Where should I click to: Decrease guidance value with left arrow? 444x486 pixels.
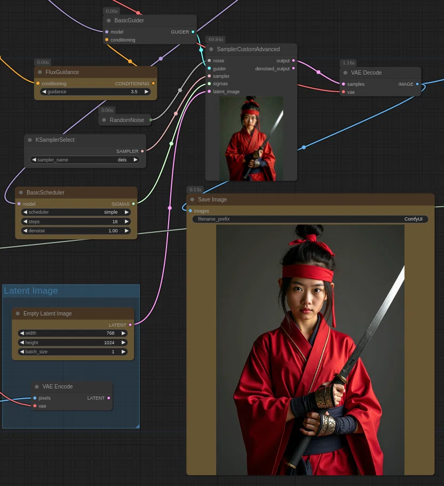[44, 92]
